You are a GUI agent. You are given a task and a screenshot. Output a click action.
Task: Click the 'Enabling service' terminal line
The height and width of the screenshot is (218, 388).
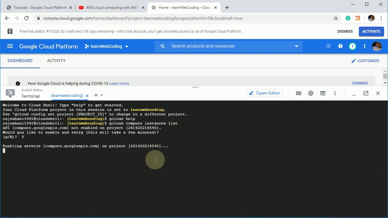tap(85, 146)
